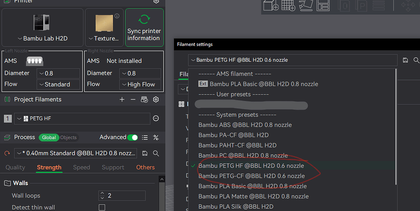Click the Wall loops value field
Viewport: 420px width, 211px height.
[x=126, y=196]
